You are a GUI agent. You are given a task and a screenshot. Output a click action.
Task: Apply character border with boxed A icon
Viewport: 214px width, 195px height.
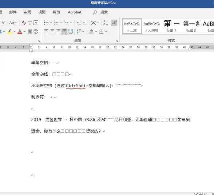[x=36, y=23]
